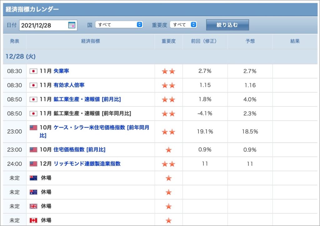Click 鉱工業生産・速報値 [前年同月比] text
This screenshot has height=226, width=320.
[x=92, y=113]
